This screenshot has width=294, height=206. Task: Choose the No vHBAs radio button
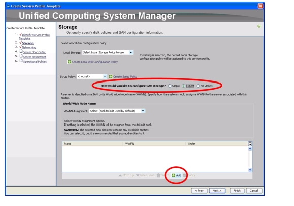[x=198, y=86]
